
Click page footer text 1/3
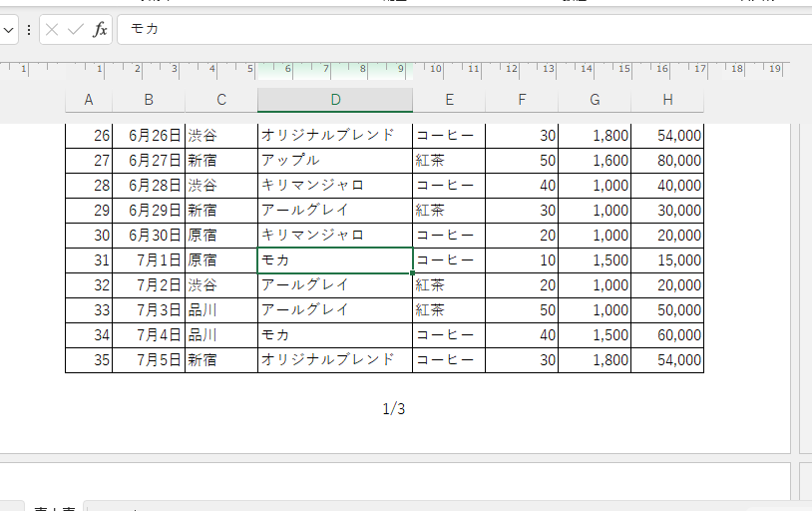(x=394, y=409)
